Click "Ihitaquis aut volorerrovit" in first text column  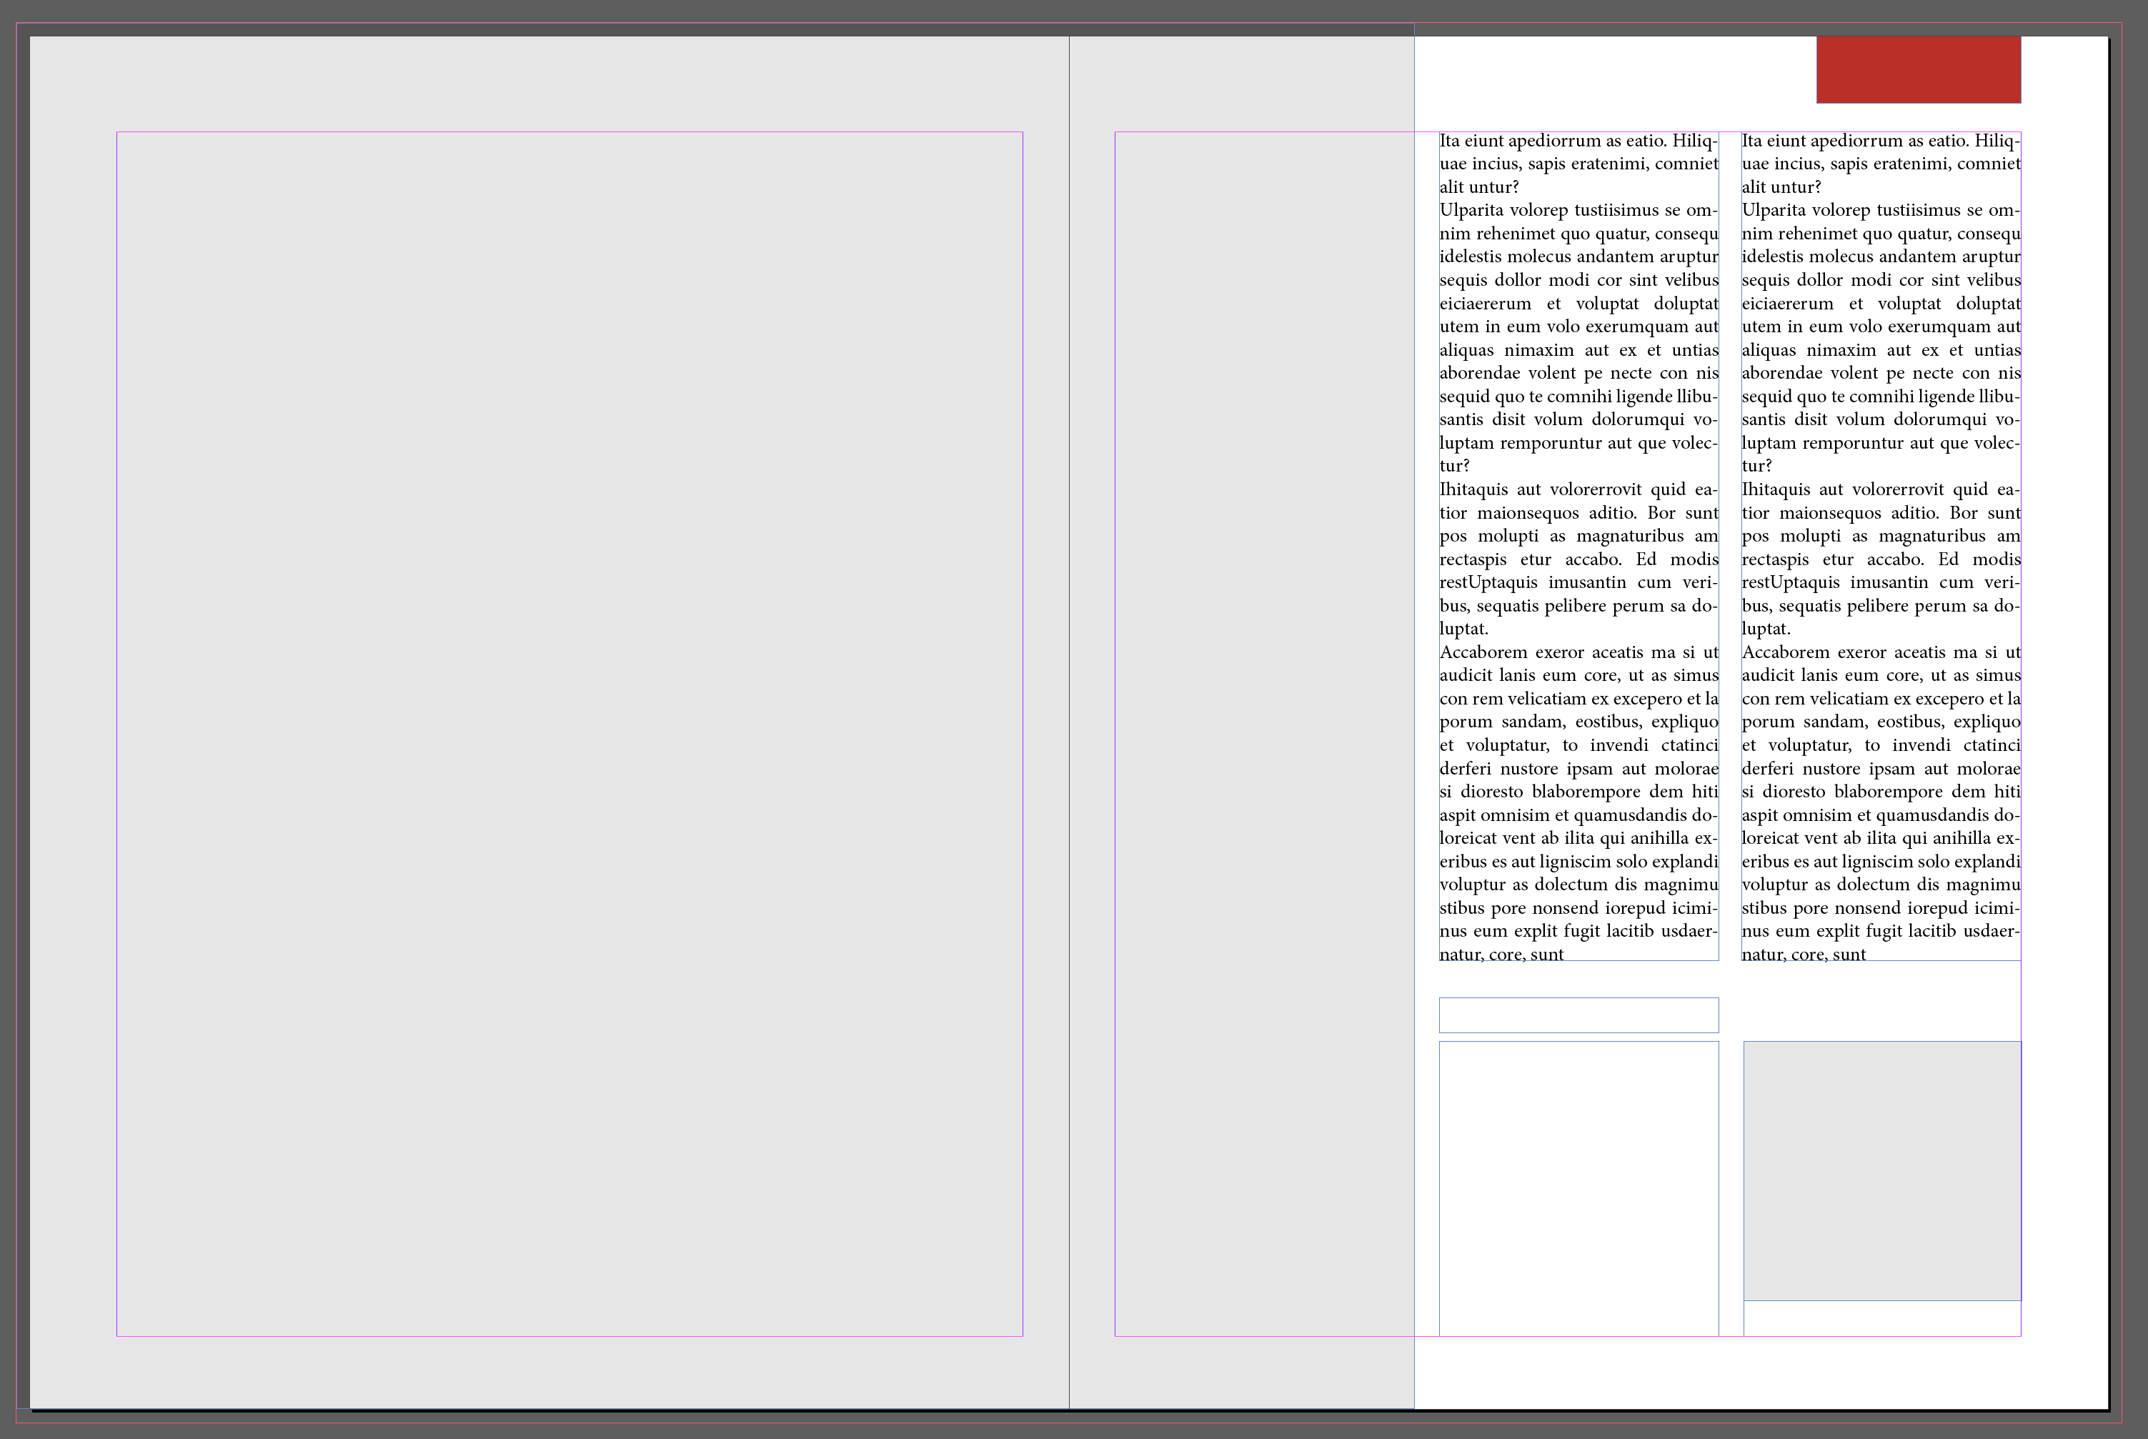[x=1541, y=489]
